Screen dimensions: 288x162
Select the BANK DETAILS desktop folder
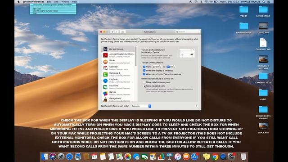click(x=263, y=11)
